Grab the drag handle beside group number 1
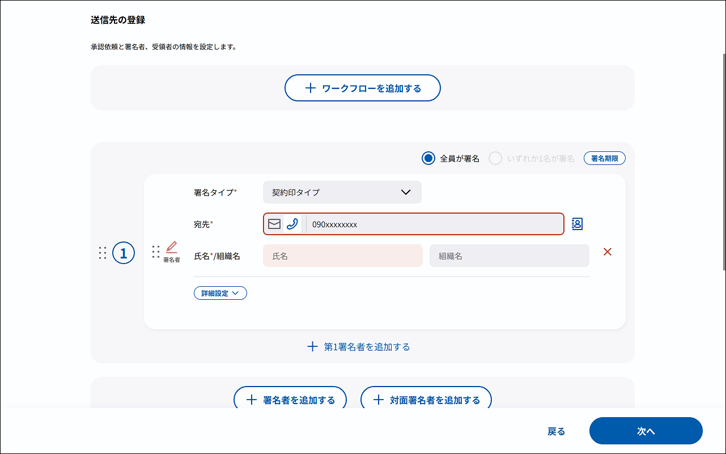Image resolution: width=726 pixels, height=454 pixels. coord(103,253)
